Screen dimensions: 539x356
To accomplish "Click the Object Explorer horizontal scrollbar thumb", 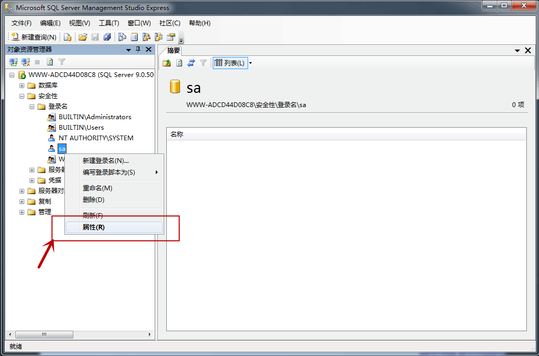I will tap(44, 334).
